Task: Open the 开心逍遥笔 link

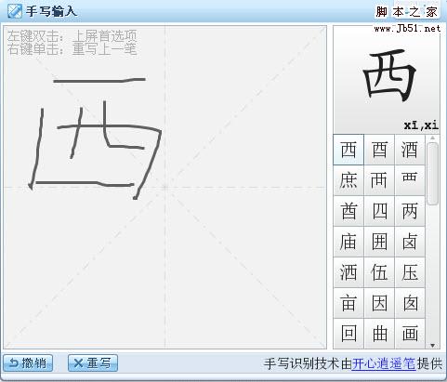Action: pos(383,363)
